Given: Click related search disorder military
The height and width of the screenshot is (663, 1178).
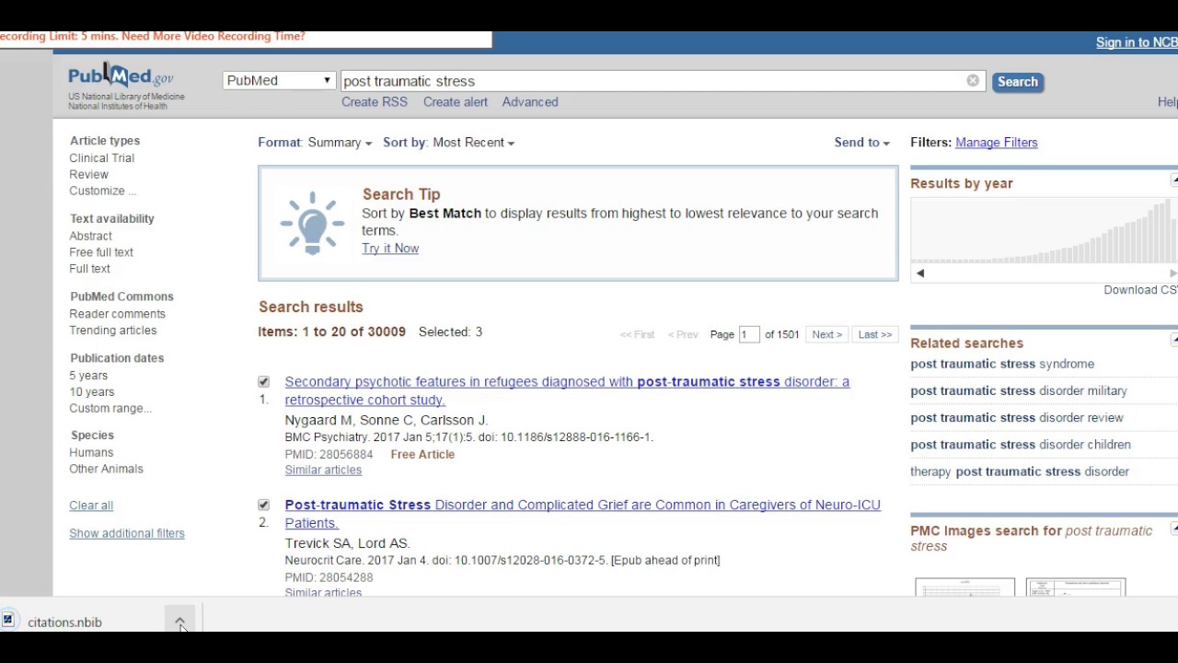Looking at the screenshot, I should (x=1019, y=391).
